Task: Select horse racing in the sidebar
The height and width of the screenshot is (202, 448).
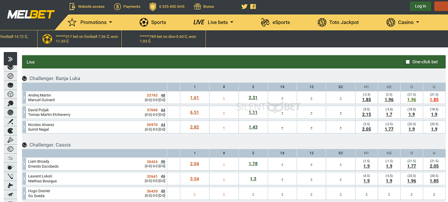Action: [10, 195]
